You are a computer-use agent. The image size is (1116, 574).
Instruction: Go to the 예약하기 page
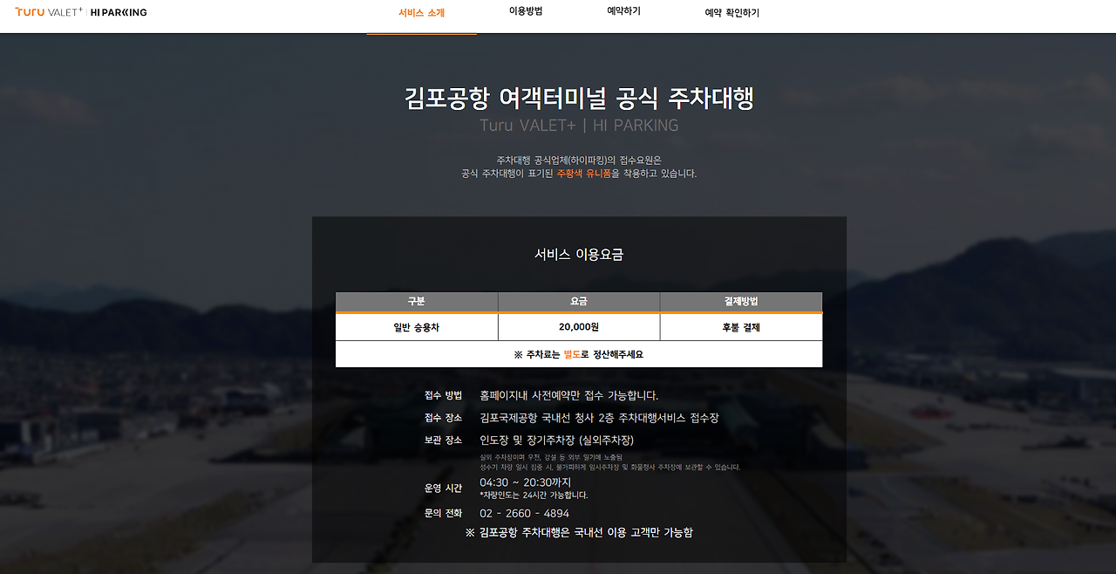coord(624,11)
